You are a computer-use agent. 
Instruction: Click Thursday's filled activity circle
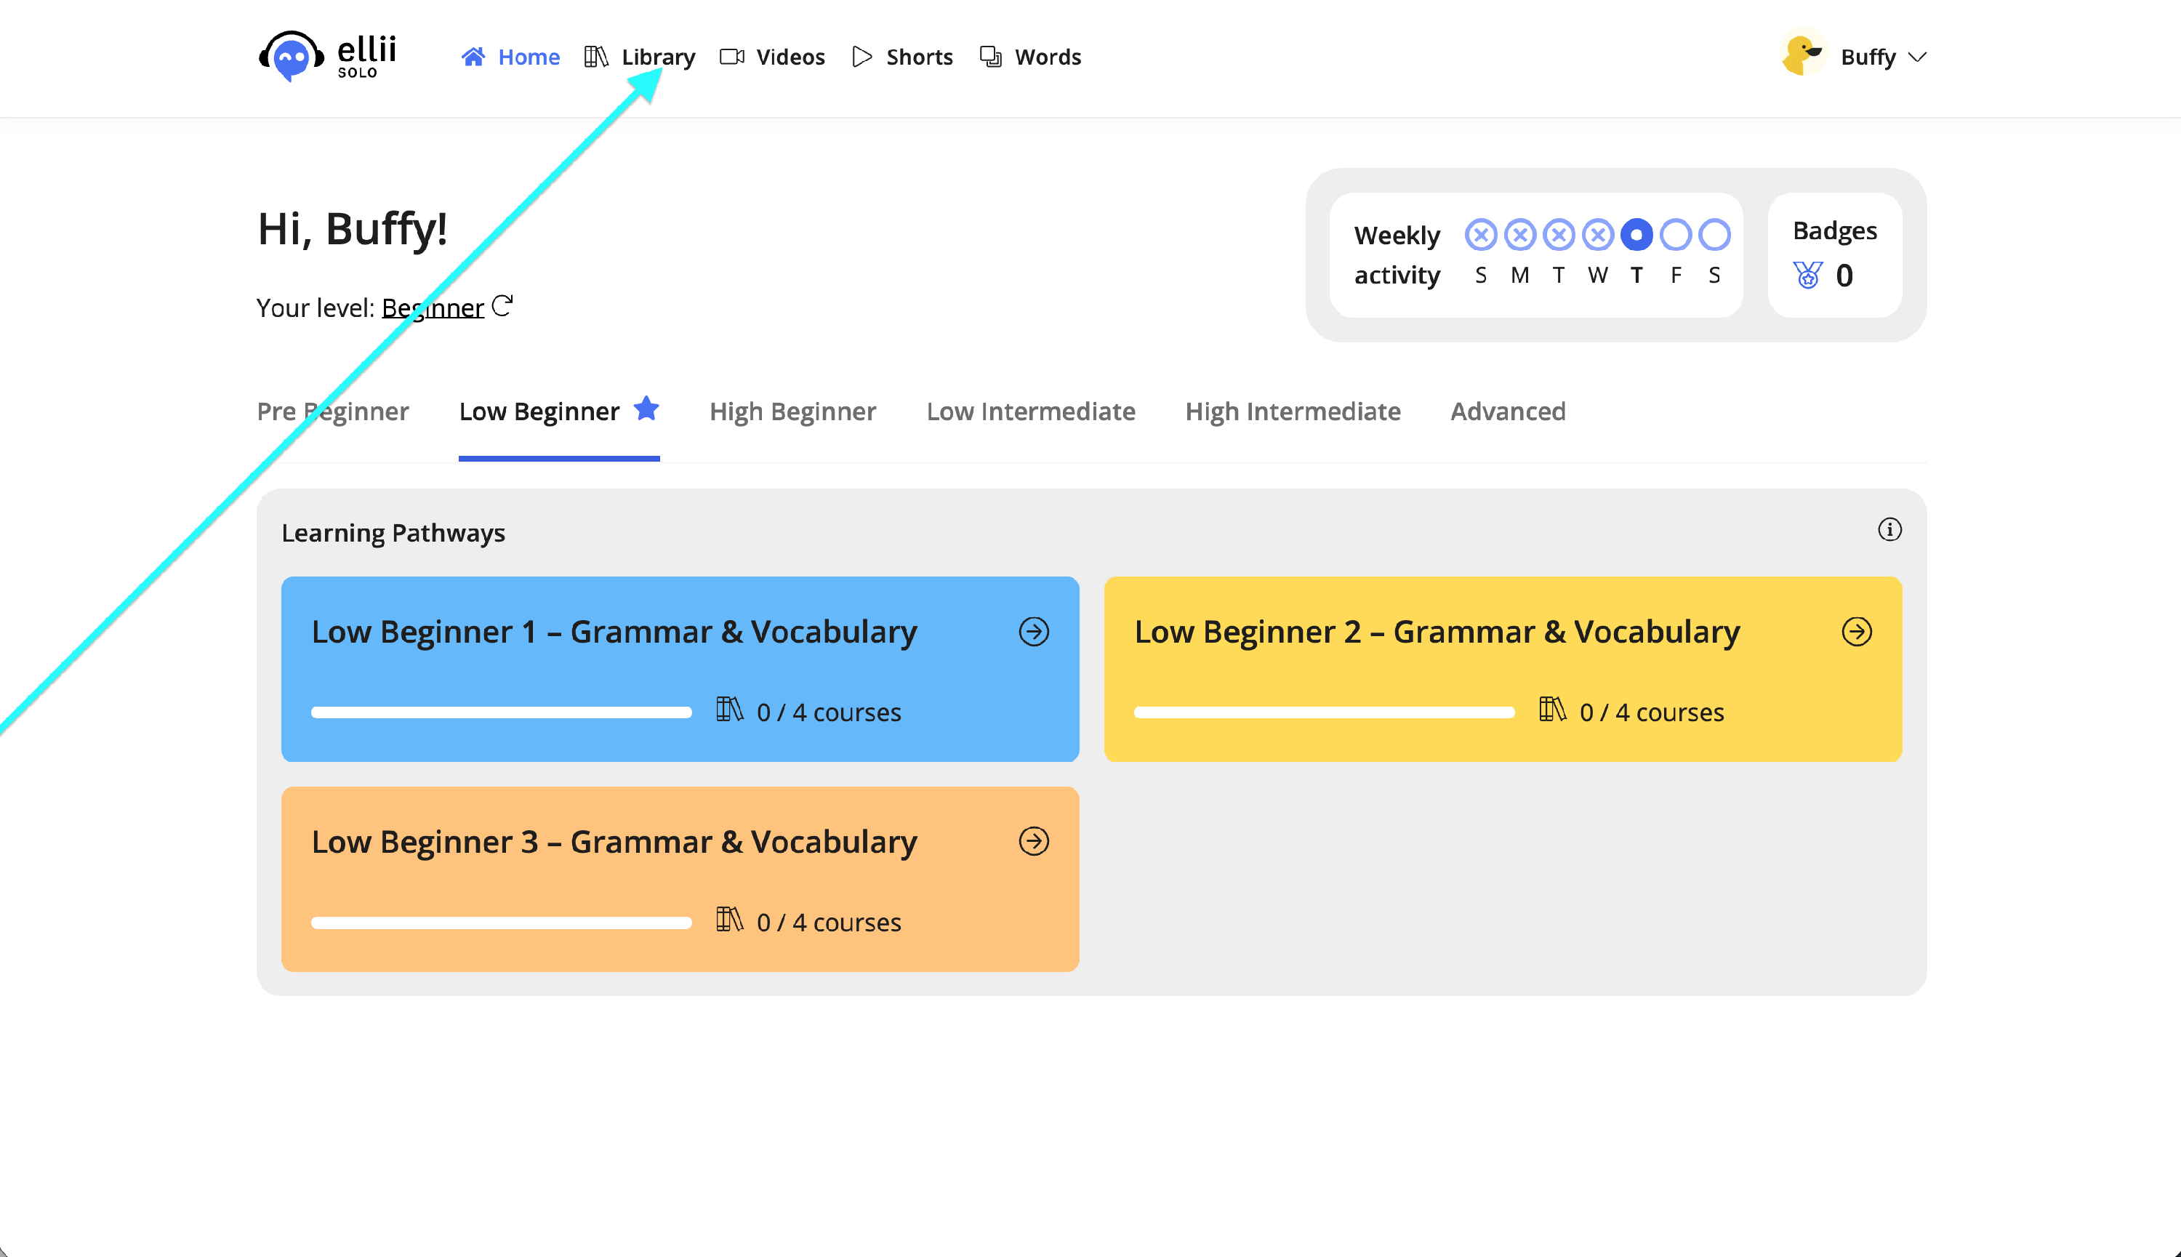[1636, 235]
